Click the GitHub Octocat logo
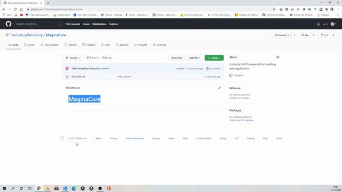342x192 pixels. (x=9, y=24)
